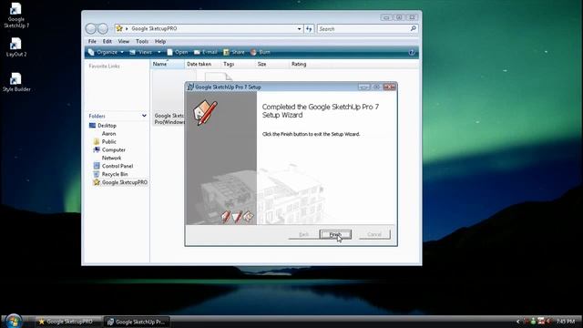Select Computer in the folder tree
The width and height of the screenshot is (583, 328).
(x=109, y=149)
